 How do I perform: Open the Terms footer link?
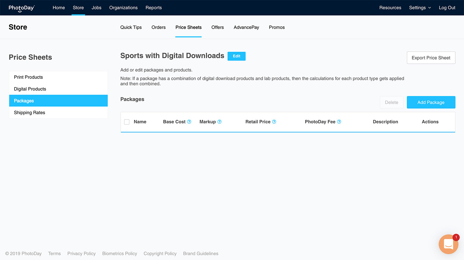point(55,254)
